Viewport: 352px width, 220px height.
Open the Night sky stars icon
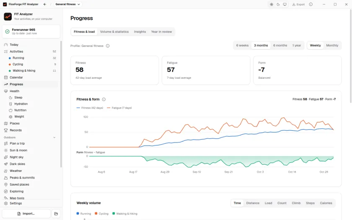[x=6, y=157]
